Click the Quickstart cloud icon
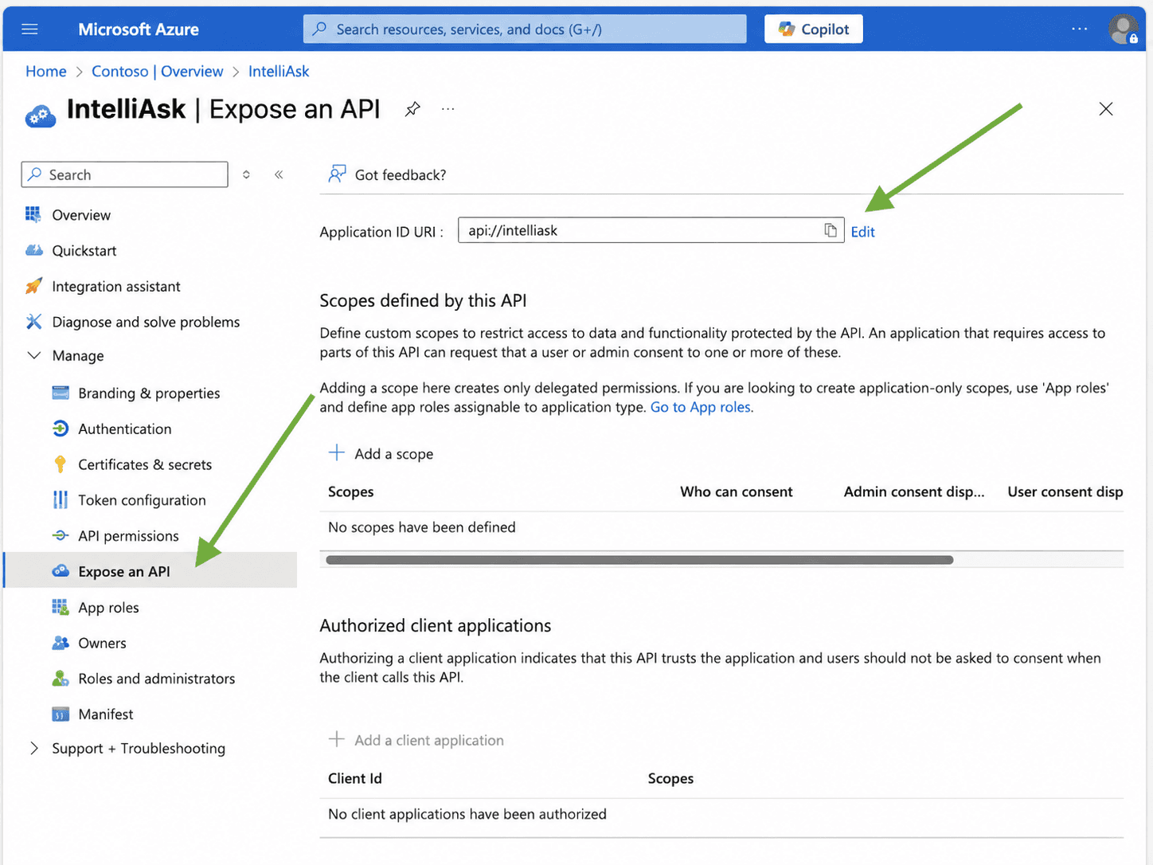 (33, 251)
